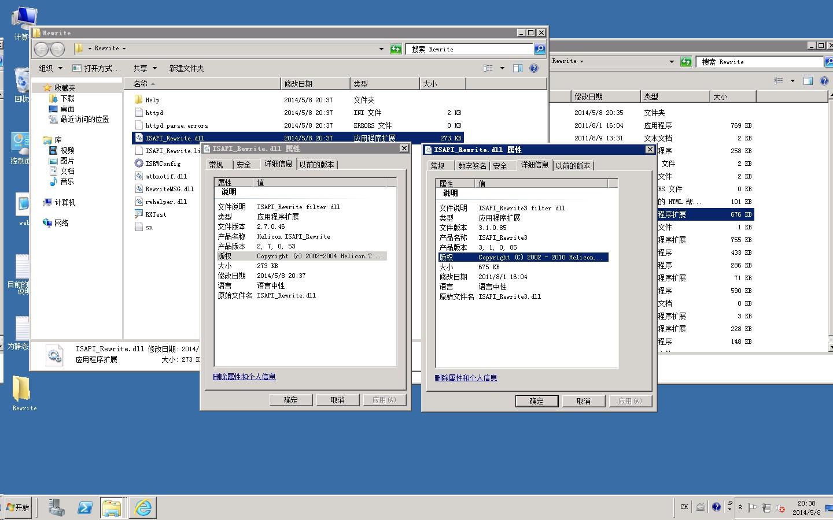Click 打开方式 toolbar button
The height and width of the screenshot is (520, 833).
97,68
